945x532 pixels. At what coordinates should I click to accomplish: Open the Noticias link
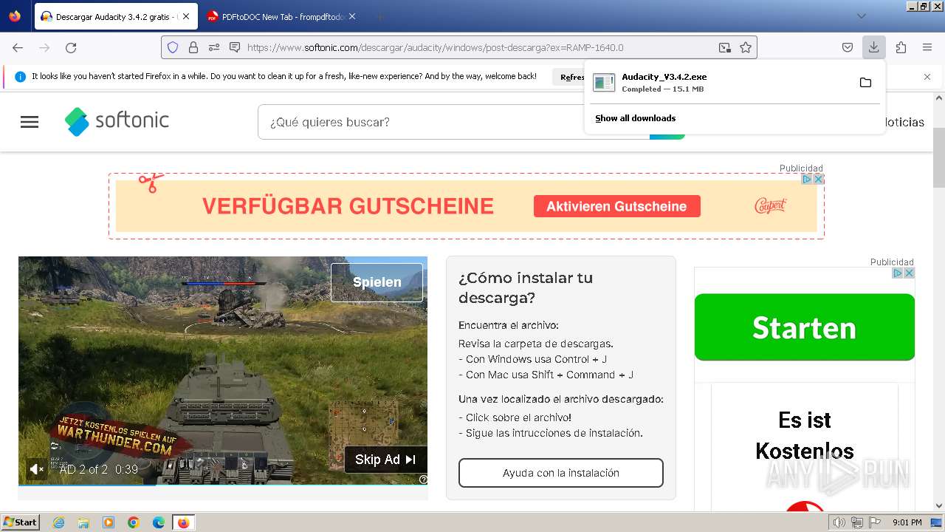pos(904,123)
